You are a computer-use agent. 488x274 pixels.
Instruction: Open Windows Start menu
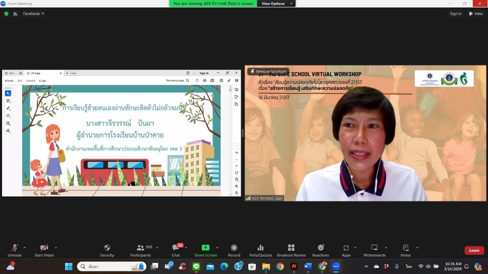(x=69, y=266)
